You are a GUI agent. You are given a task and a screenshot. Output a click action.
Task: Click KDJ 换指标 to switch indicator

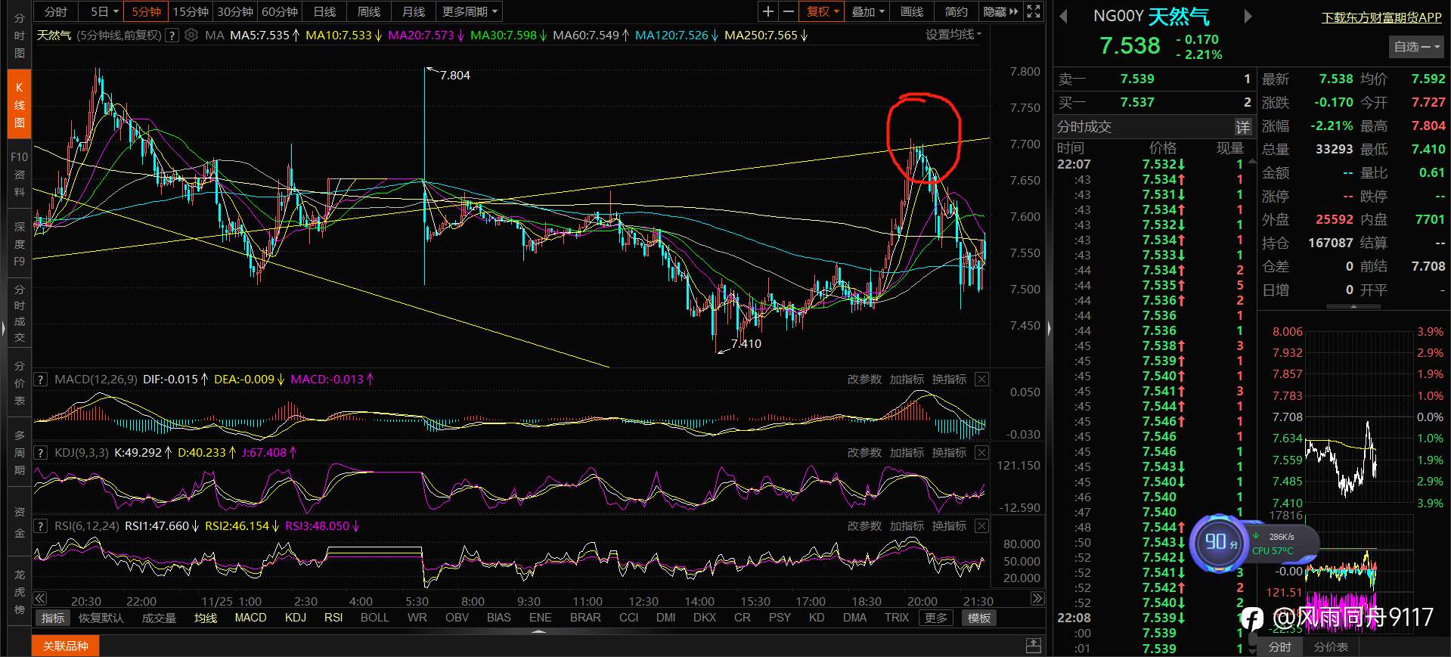(949, 453)
